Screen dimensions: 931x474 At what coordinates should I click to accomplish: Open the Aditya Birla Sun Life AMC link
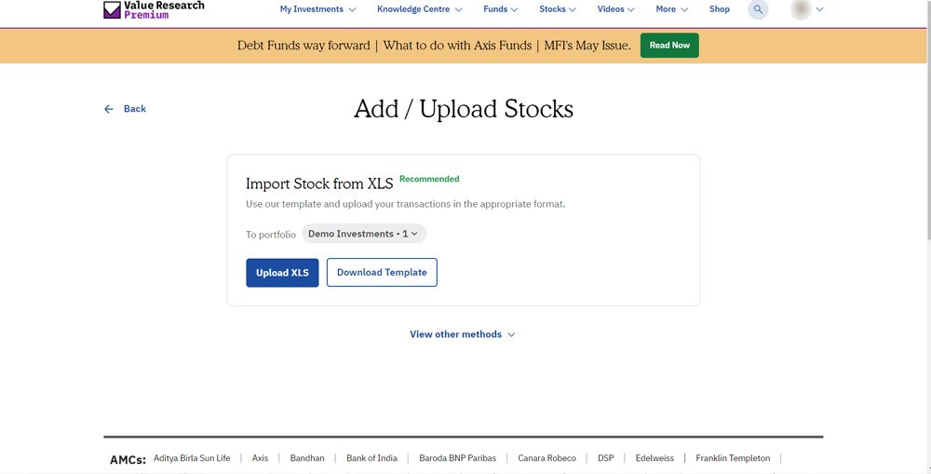tap(192, 458)
